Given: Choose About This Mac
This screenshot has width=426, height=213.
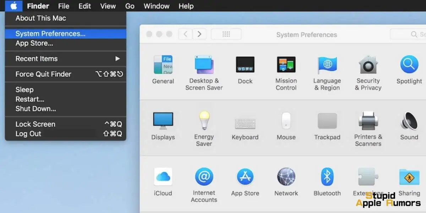Looking at the screenshot, I should tap(66, 18).
